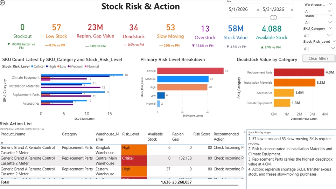Viewport: 336px width, 189px height.
Task: Expand the Brand slicer All dropdown
Action: [318, 22]
